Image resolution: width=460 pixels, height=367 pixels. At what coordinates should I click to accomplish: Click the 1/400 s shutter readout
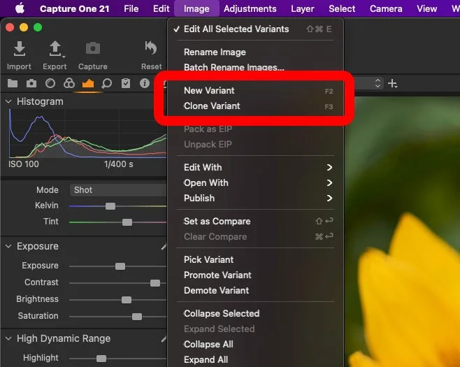[119, 164]
